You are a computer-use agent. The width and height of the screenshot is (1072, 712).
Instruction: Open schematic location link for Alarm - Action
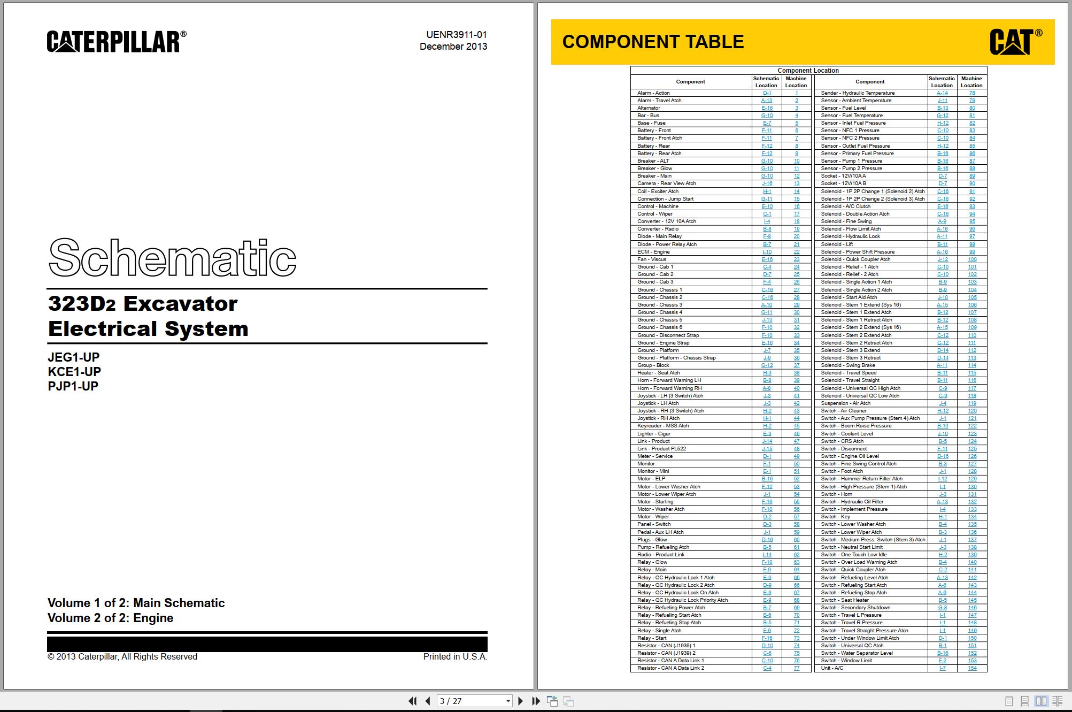767,93
